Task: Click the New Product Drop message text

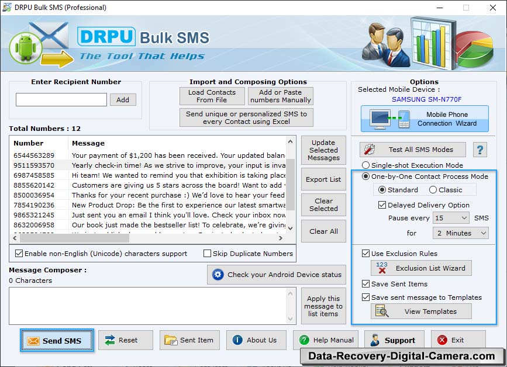Action: pyautogui.click(x=179, y=205)
